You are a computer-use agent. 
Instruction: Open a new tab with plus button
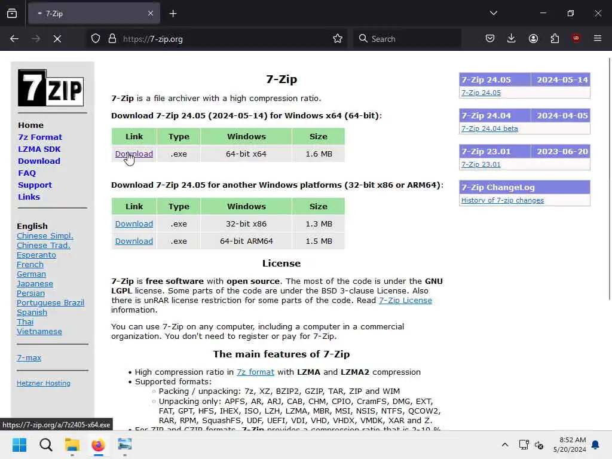(173, 14)
